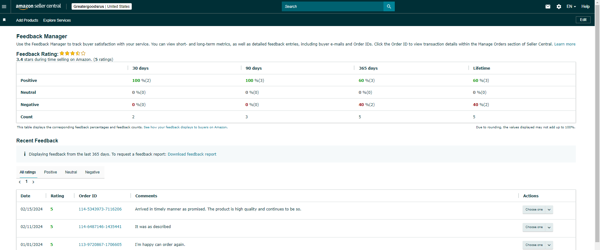Open Choose one dropdown for 02/11/2024 feedback
The width and height of the screenshot is (600, 250).
coord(538,227)
